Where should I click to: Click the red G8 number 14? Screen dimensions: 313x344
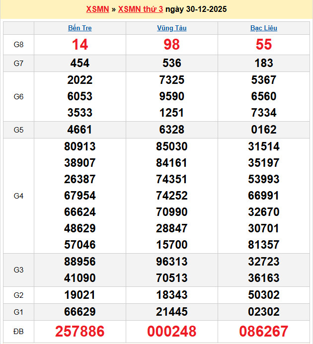tap(79, 45)
